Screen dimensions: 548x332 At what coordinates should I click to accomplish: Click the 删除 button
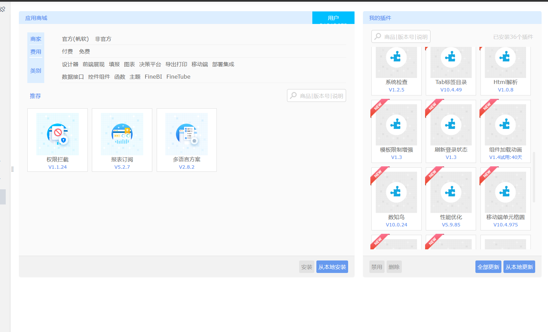tap(394, 267)
